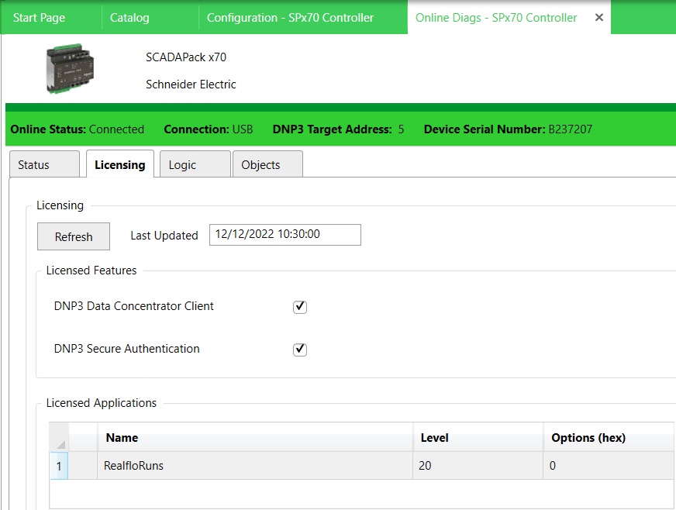The width and height of the screenshot is (676, 510).
Task: Sort by the Level column header
Action: [x=478, y=438]
